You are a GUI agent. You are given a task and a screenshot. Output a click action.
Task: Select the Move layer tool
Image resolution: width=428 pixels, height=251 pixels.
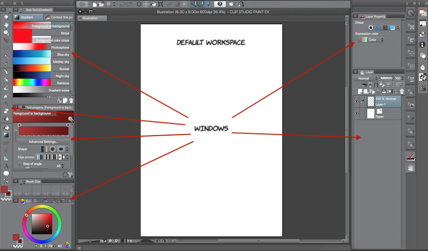(6, 41)
